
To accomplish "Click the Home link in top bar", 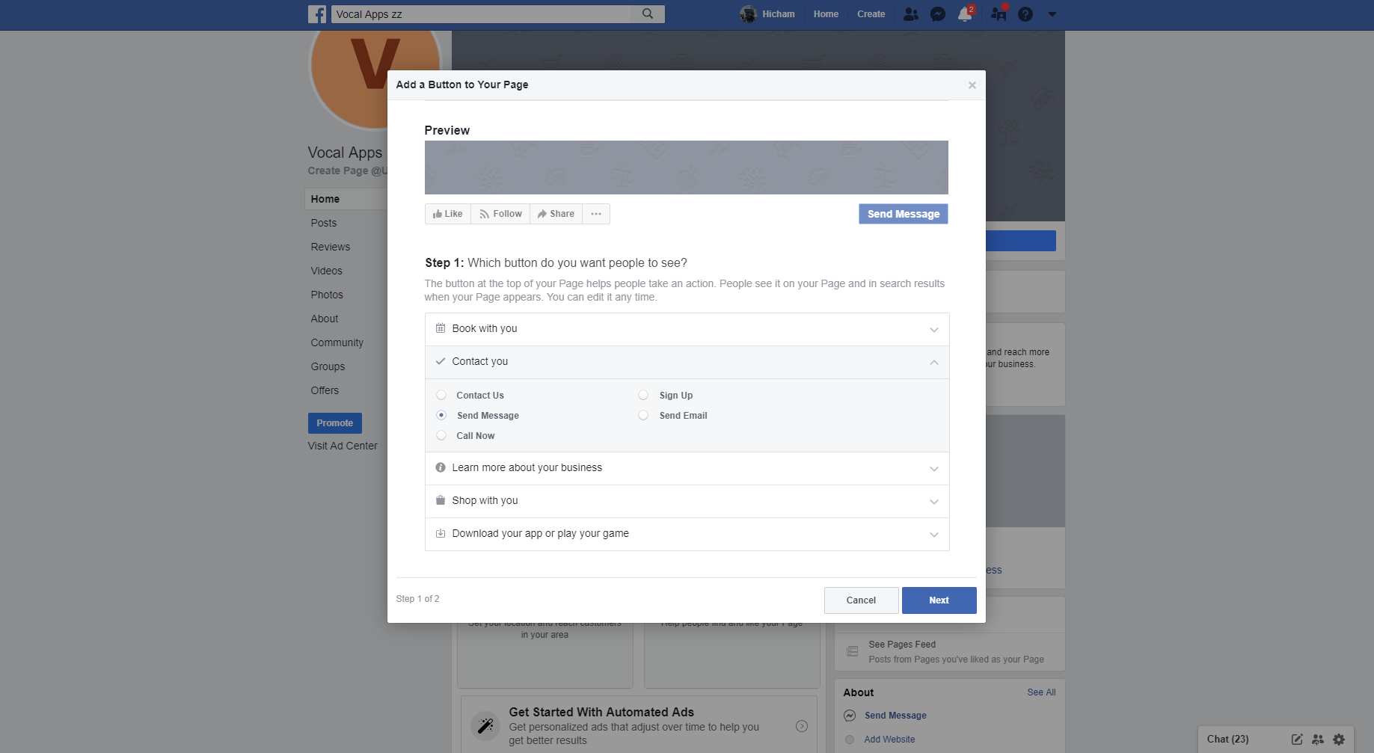I will [x=826, y=14].
